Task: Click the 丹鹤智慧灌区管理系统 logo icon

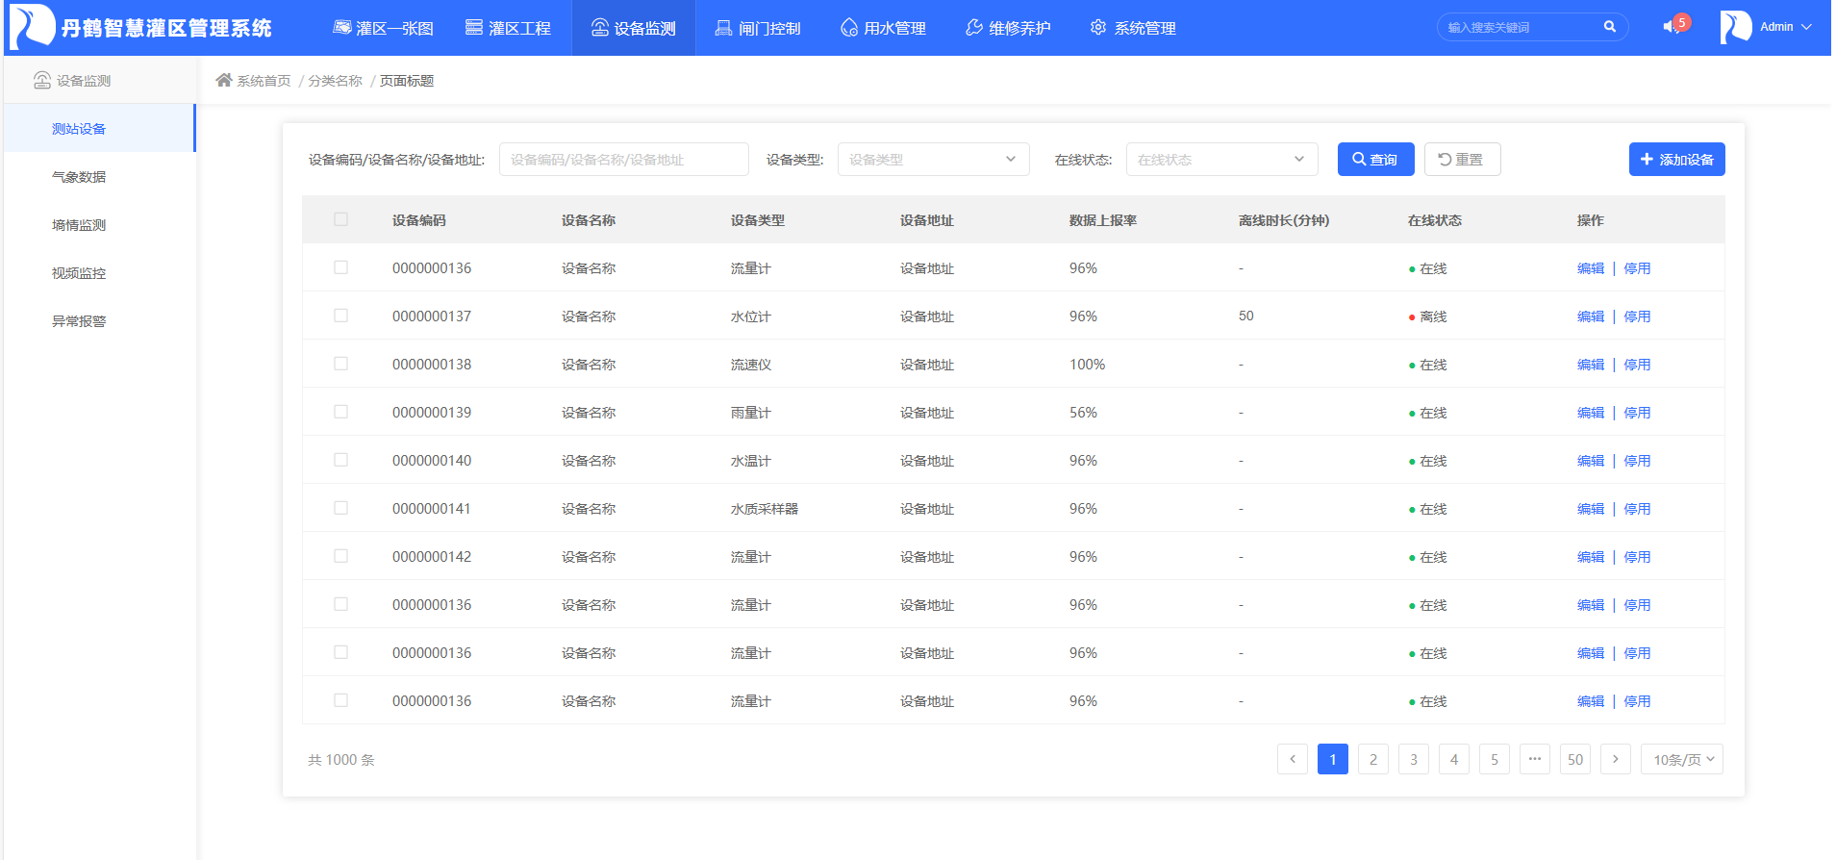Action: click(32, 26)
